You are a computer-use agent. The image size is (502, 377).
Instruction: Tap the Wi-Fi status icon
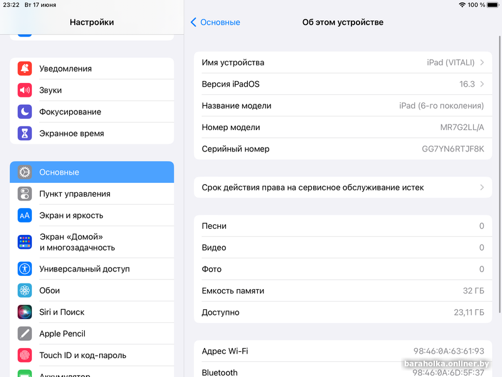tap(462, 5)
